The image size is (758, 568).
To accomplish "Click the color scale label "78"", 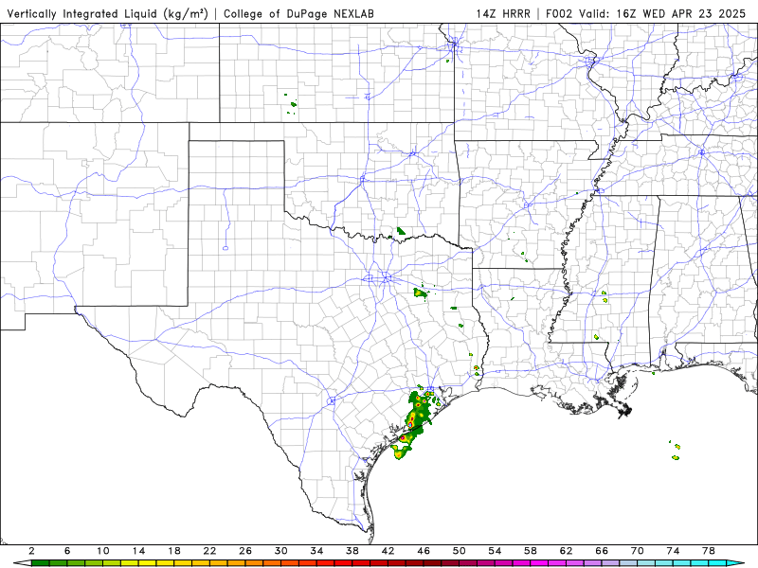I will (709, 551).
